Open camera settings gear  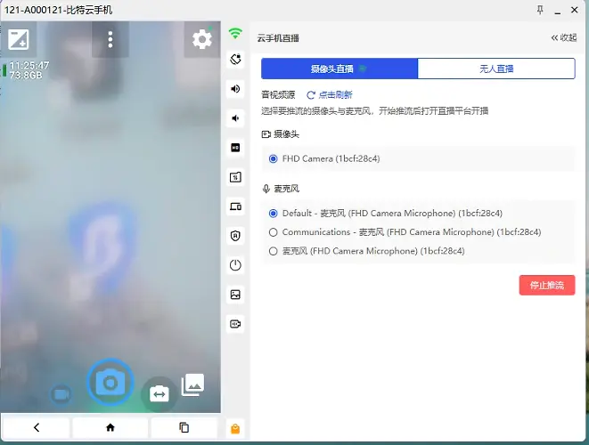[x=201, y=39]
